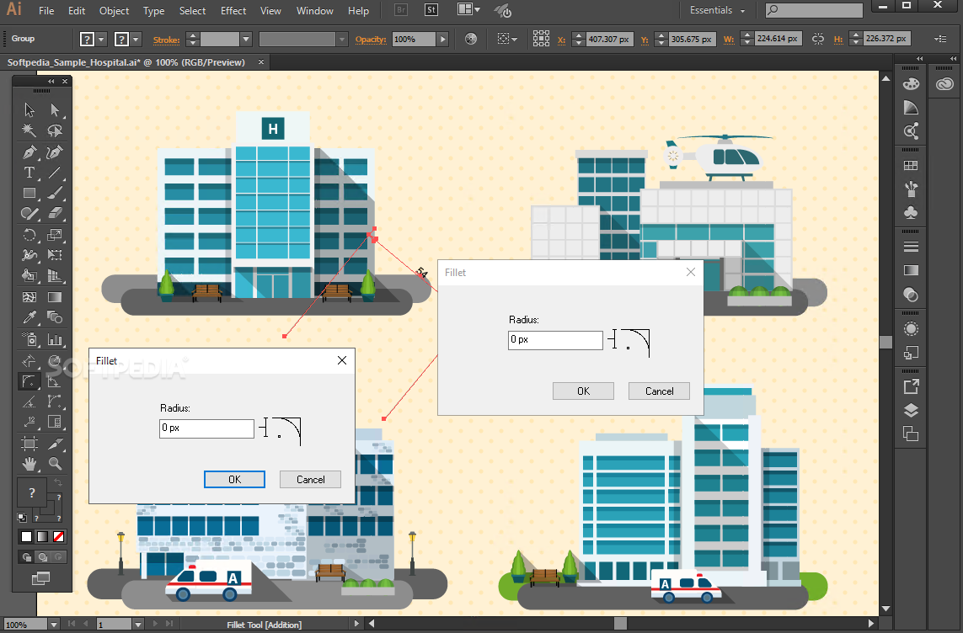Select the Eraser tool
Viewport: 963px width, 633px height.
click(55, 214)
